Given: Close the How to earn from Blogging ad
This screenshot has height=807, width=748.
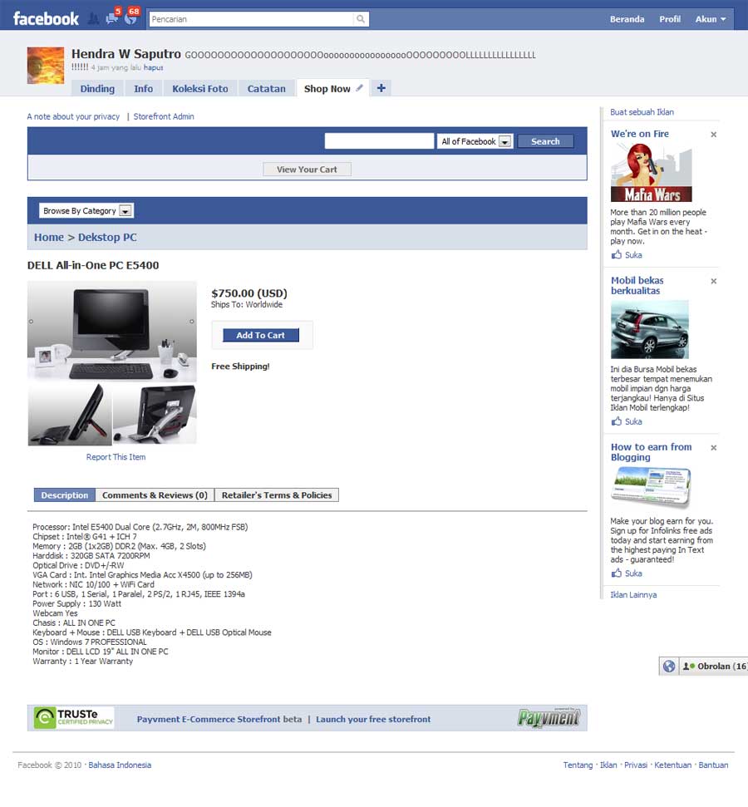Looking at the screenshot, I should click(713, 448).
